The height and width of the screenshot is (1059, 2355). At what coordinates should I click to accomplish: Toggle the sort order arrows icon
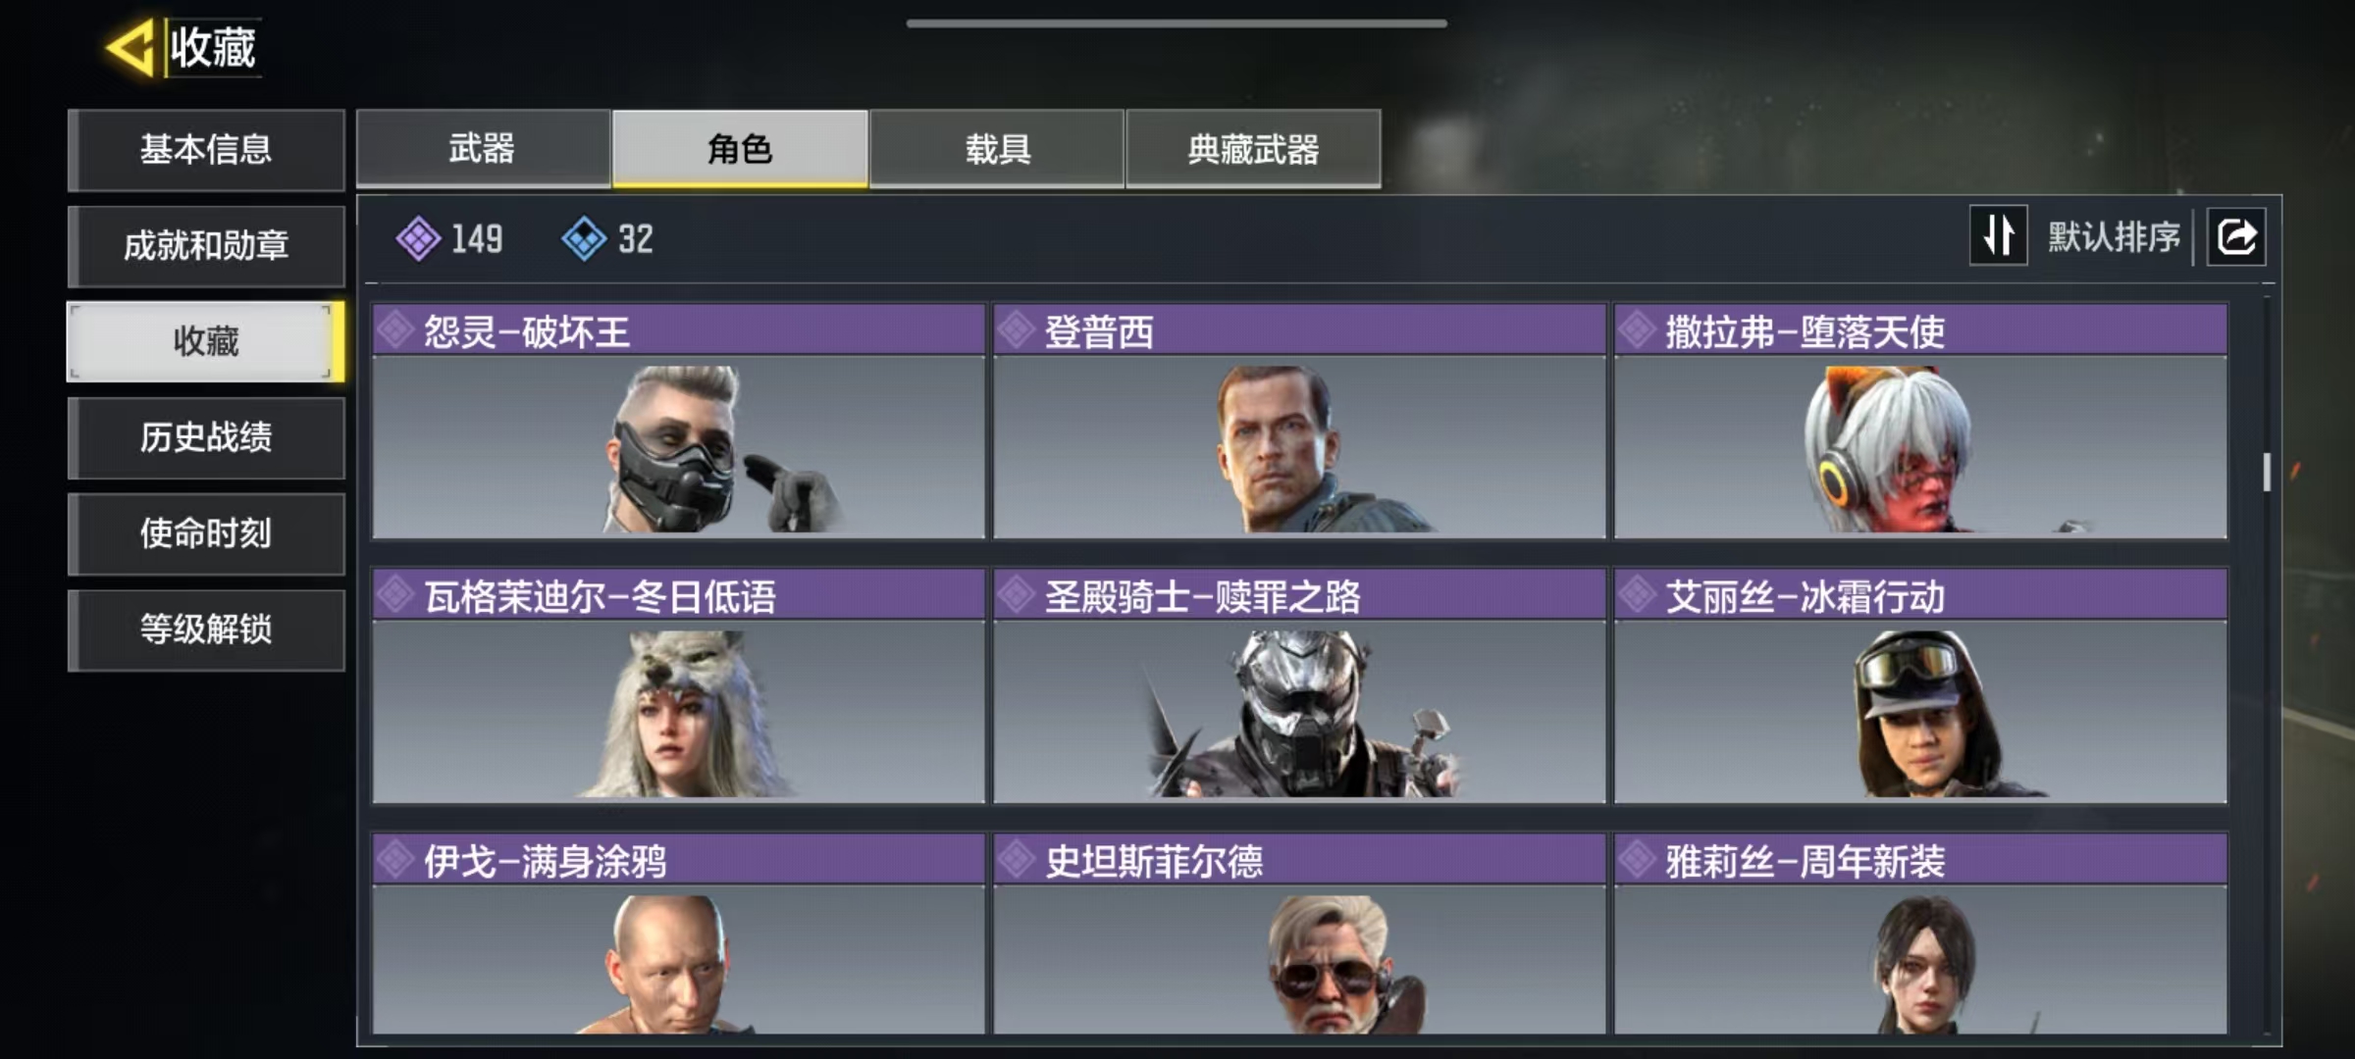tap(1998, 235)
